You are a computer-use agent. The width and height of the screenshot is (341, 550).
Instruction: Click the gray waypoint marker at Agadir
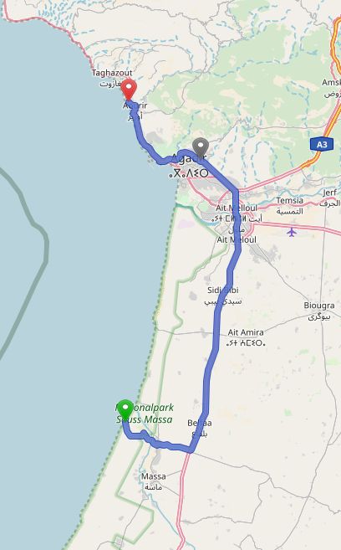coord(201,148)
